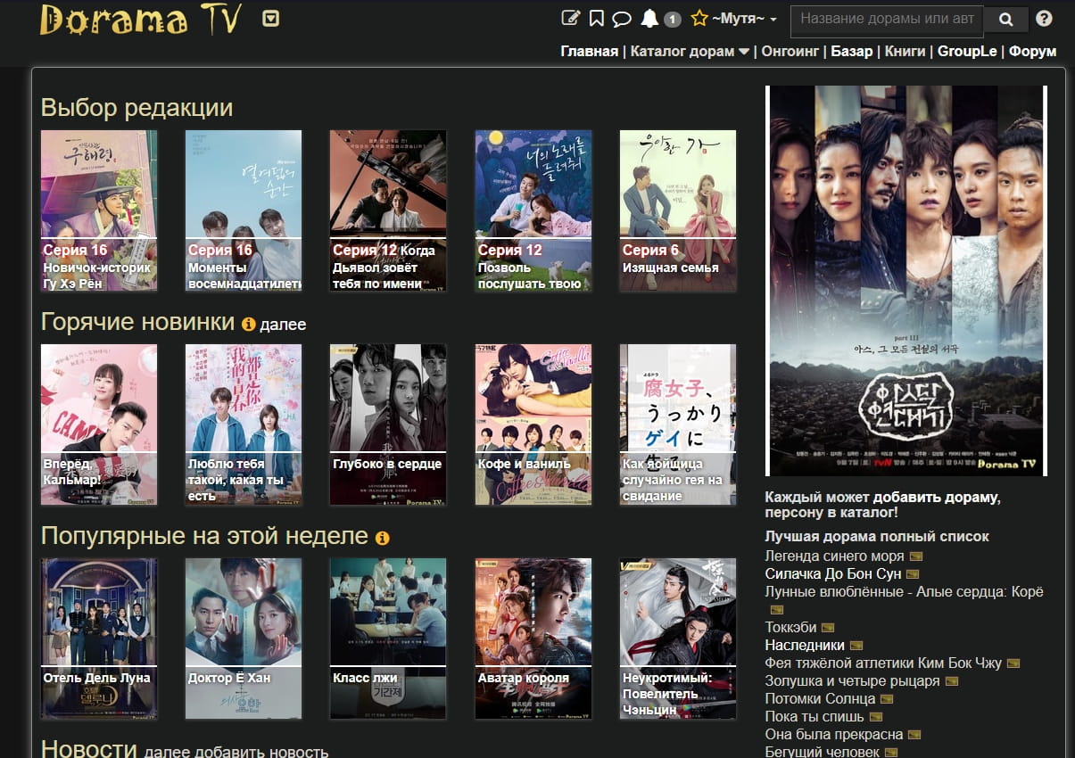Viewport: 1075px width, 758px height.
Task: Click далее link next to Новости
Action: [165, 752]
